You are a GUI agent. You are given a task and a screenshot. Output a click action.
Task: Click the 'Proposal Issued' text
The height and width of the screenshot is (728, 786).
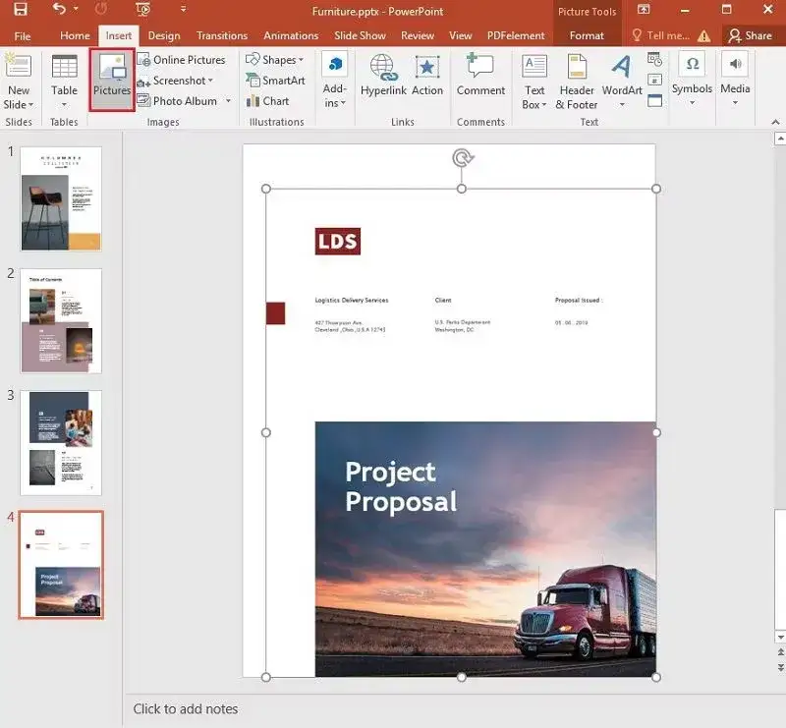[579, 300]
